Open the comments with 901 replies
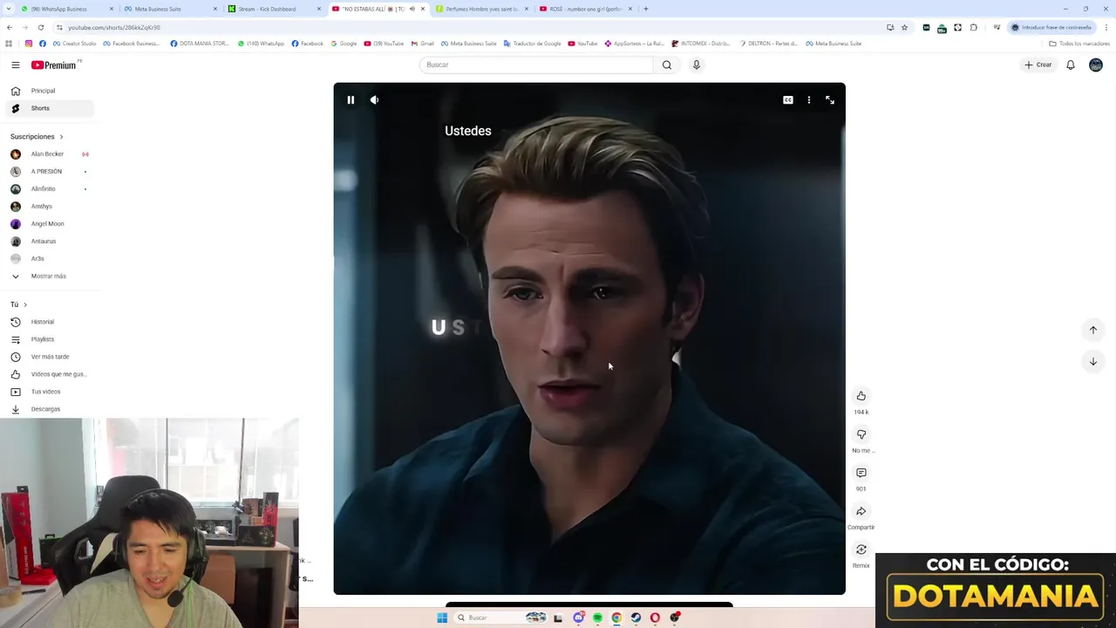 [x=861, y=473]
